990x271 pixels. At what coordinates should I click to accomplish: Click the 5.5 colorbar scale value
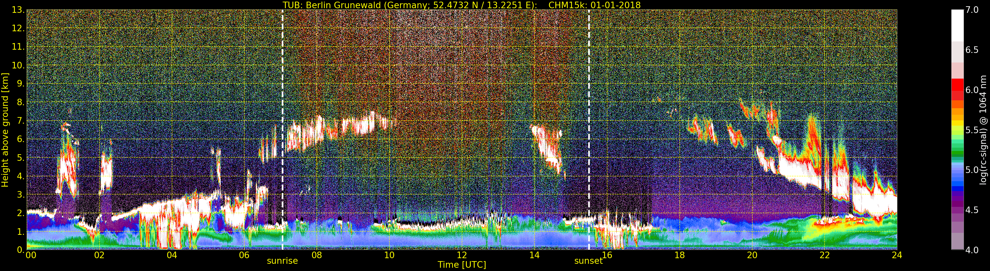click(972, 130)
